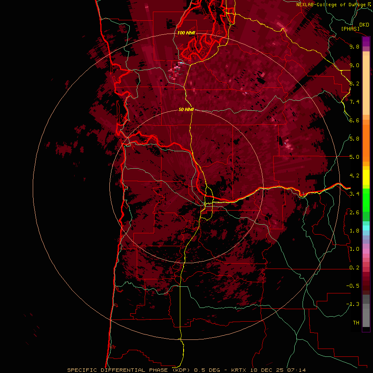Click the 7.4 legend value

354,102
